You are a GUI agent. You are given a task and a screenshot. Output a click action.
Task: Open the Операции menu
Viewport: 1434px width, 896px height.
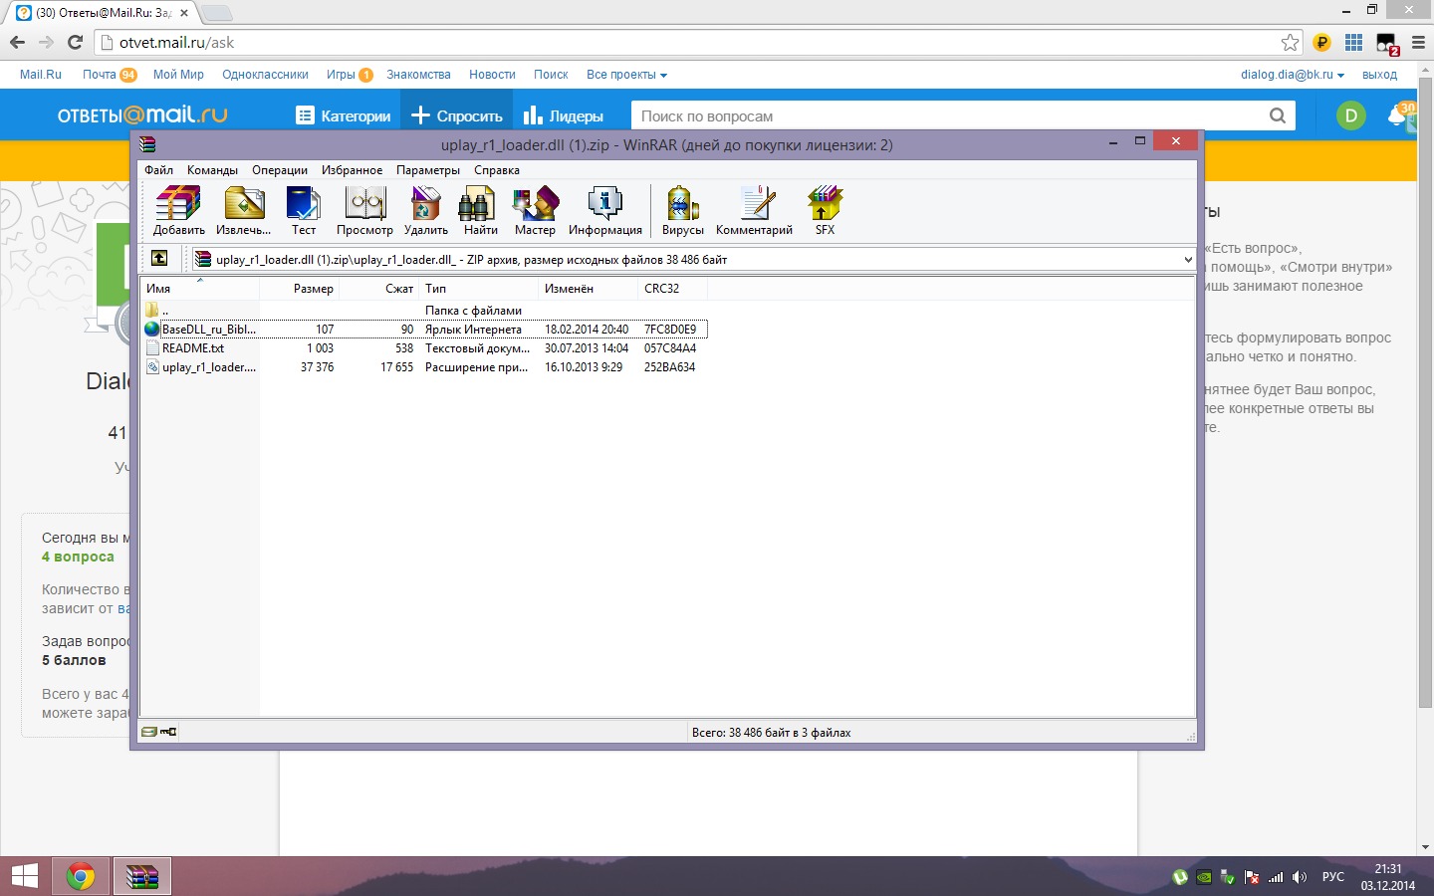click(x=280, y=170)
